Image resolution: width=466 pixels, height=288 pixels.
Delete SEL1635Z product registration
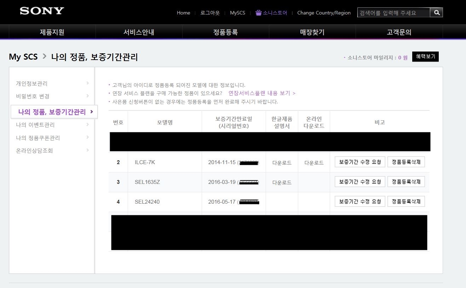pyautogui.click(x=406, y=182)
